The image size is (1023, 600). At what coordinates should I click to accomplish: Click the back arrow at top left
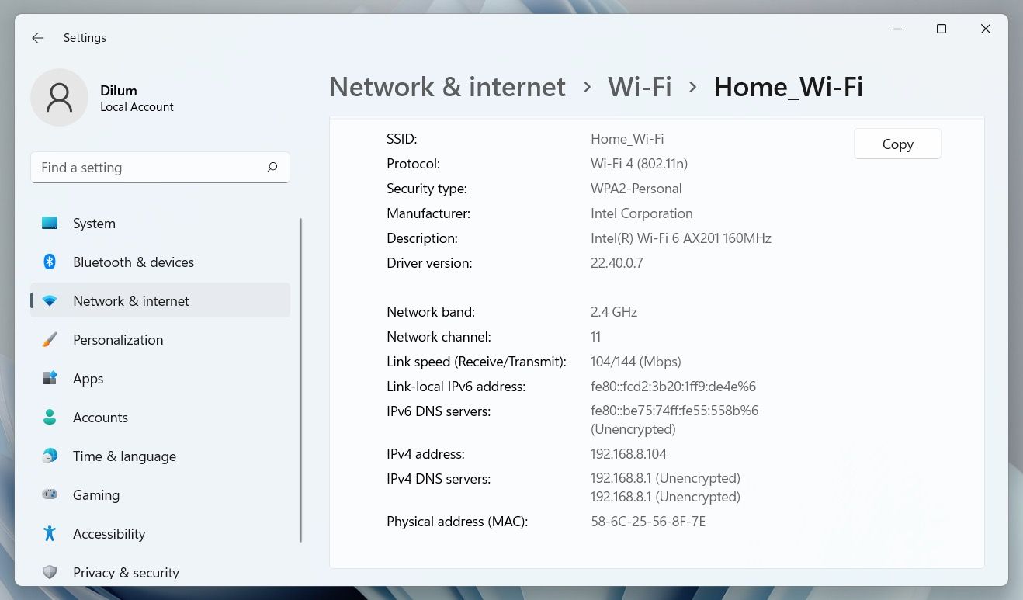point(37,37)
